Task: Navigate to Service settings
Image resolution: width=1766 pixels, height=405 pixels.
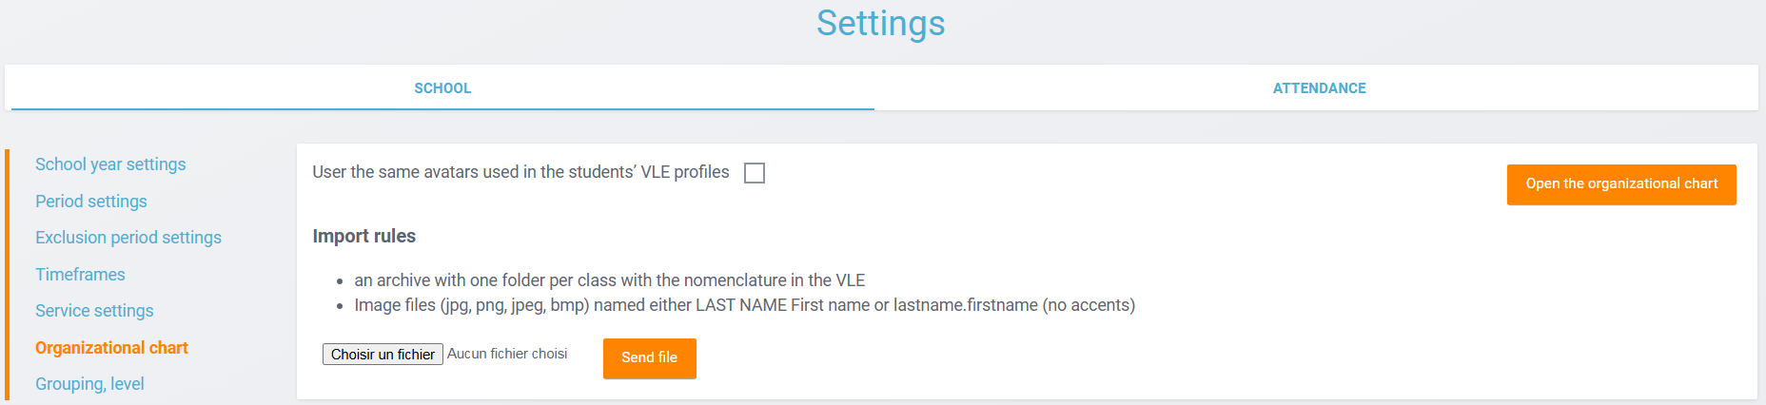Action: coord(94,311)
